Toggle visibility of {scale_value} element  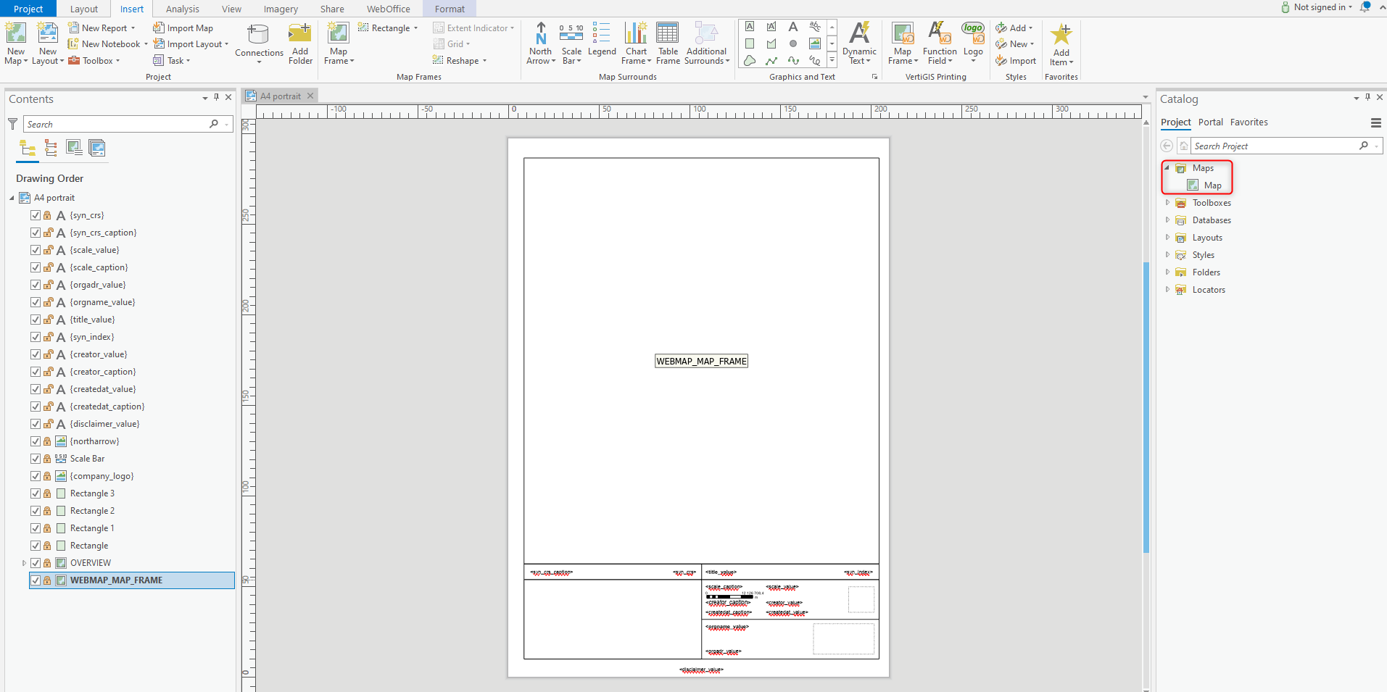(36, 250)
